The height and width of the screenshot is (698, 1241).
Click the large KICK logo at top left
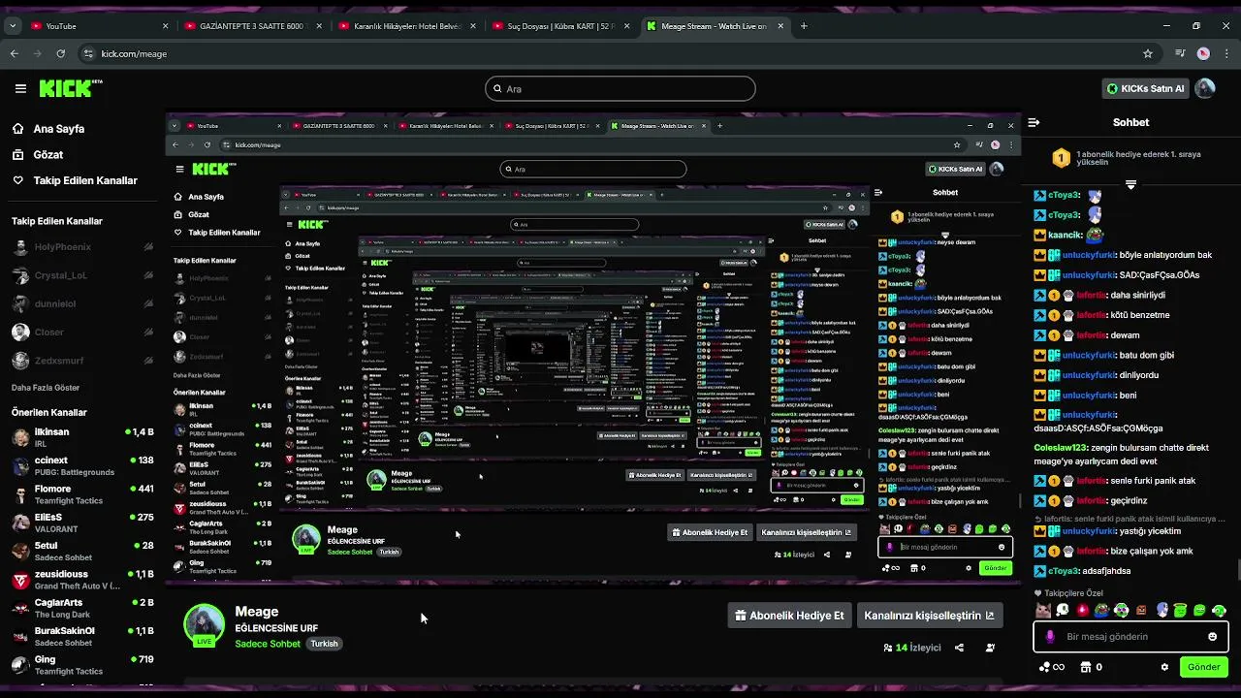point(70,88)
